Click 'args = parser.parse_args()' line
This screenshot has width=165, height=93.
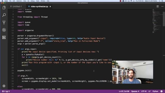31,44
